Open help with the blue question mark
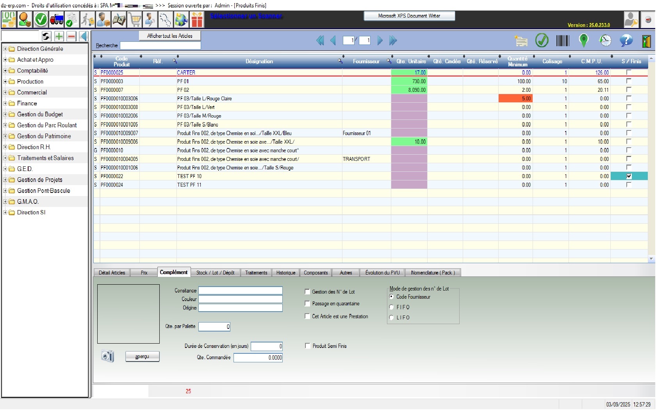The image size is (656, 410). (x=626, y=41)
